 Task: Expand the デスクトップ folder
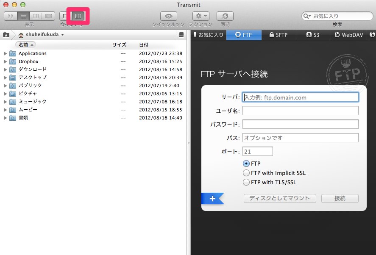(5, 78)
